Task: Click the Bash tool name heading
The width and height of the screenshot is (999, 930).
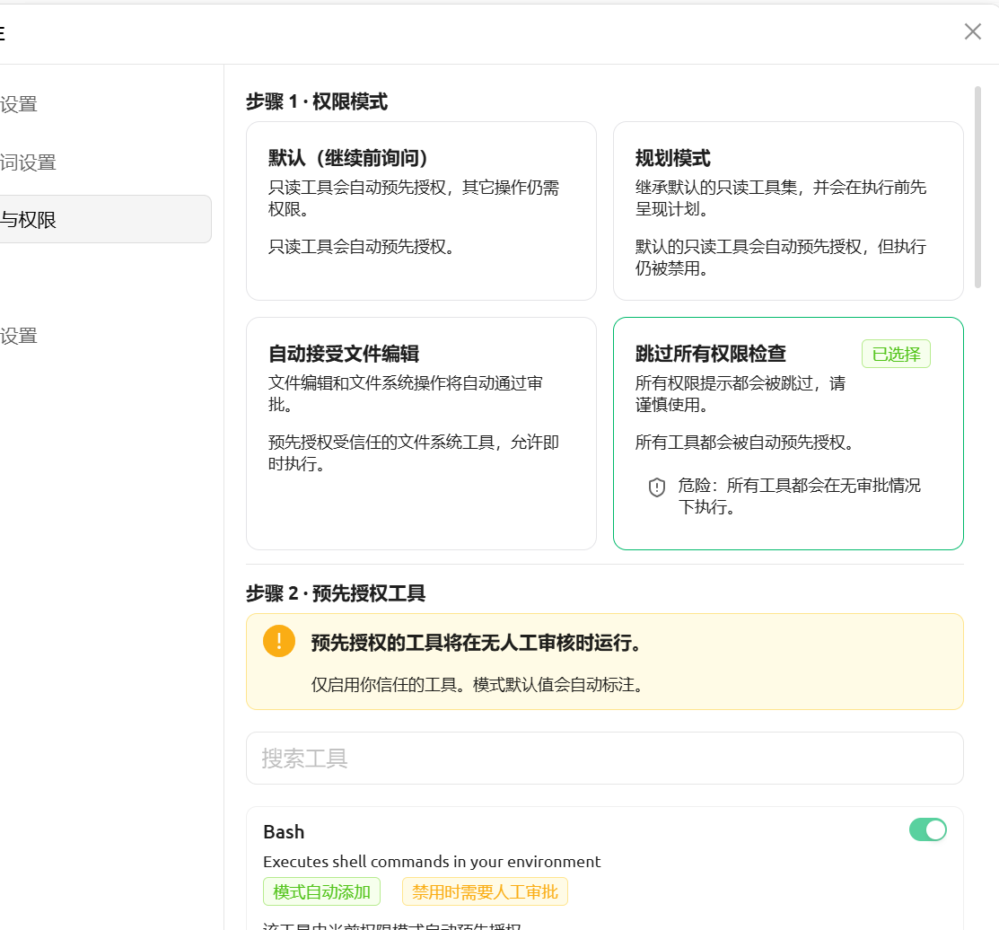Action: [284, 832]
